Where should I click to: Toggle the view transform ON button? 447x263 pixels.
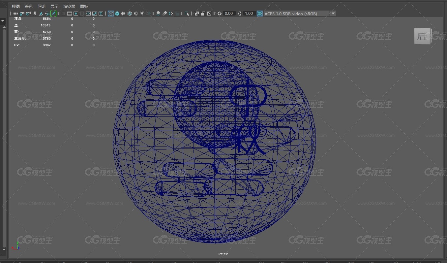[260, 14]
